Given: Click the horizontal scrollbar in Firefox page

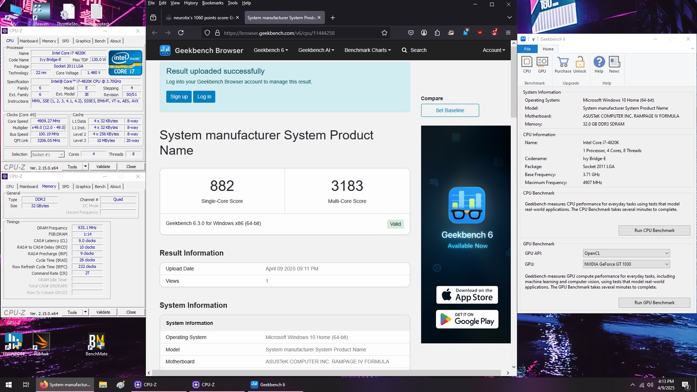Looking at the screenshot, I should click(x=327, y=373).
